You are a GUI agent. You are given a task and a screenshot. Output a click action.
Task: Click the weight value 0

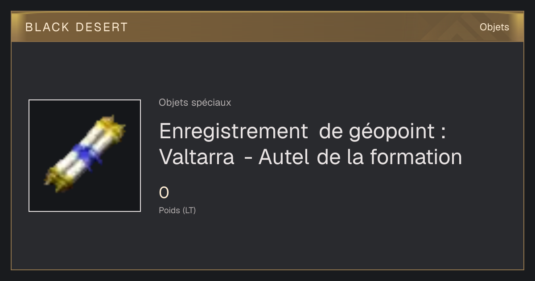pyautogui.click(x=164, y=193)
